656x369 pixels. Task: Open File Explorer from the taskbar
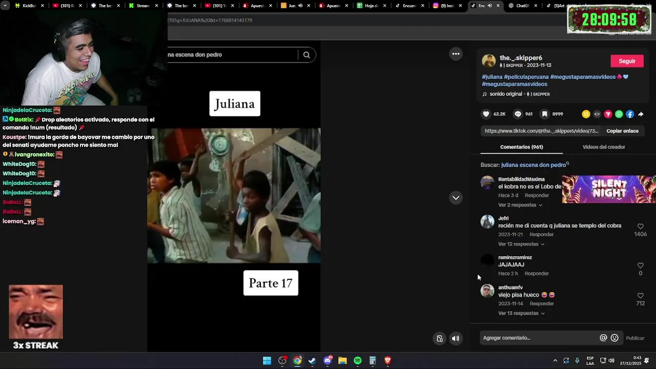coord(342,361)
